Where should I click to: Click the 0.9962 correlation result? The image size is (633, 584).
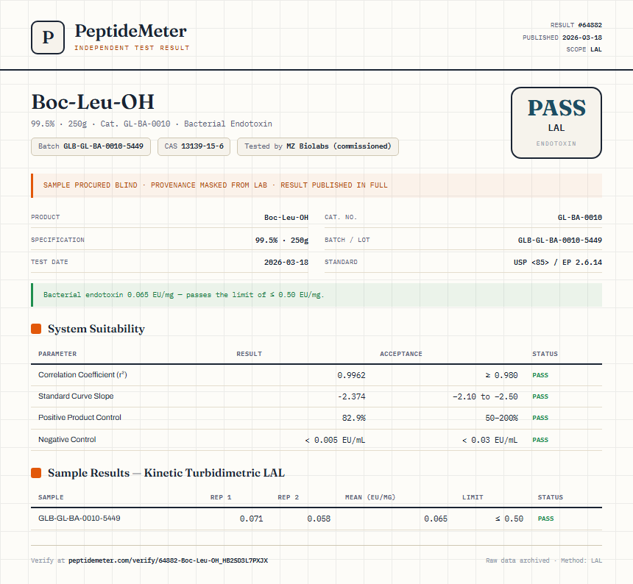351,375
